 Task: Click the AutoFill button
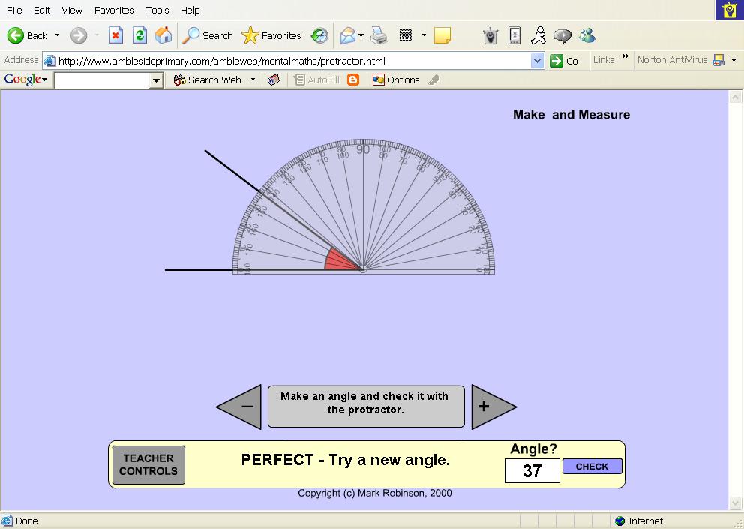(316, 80)
